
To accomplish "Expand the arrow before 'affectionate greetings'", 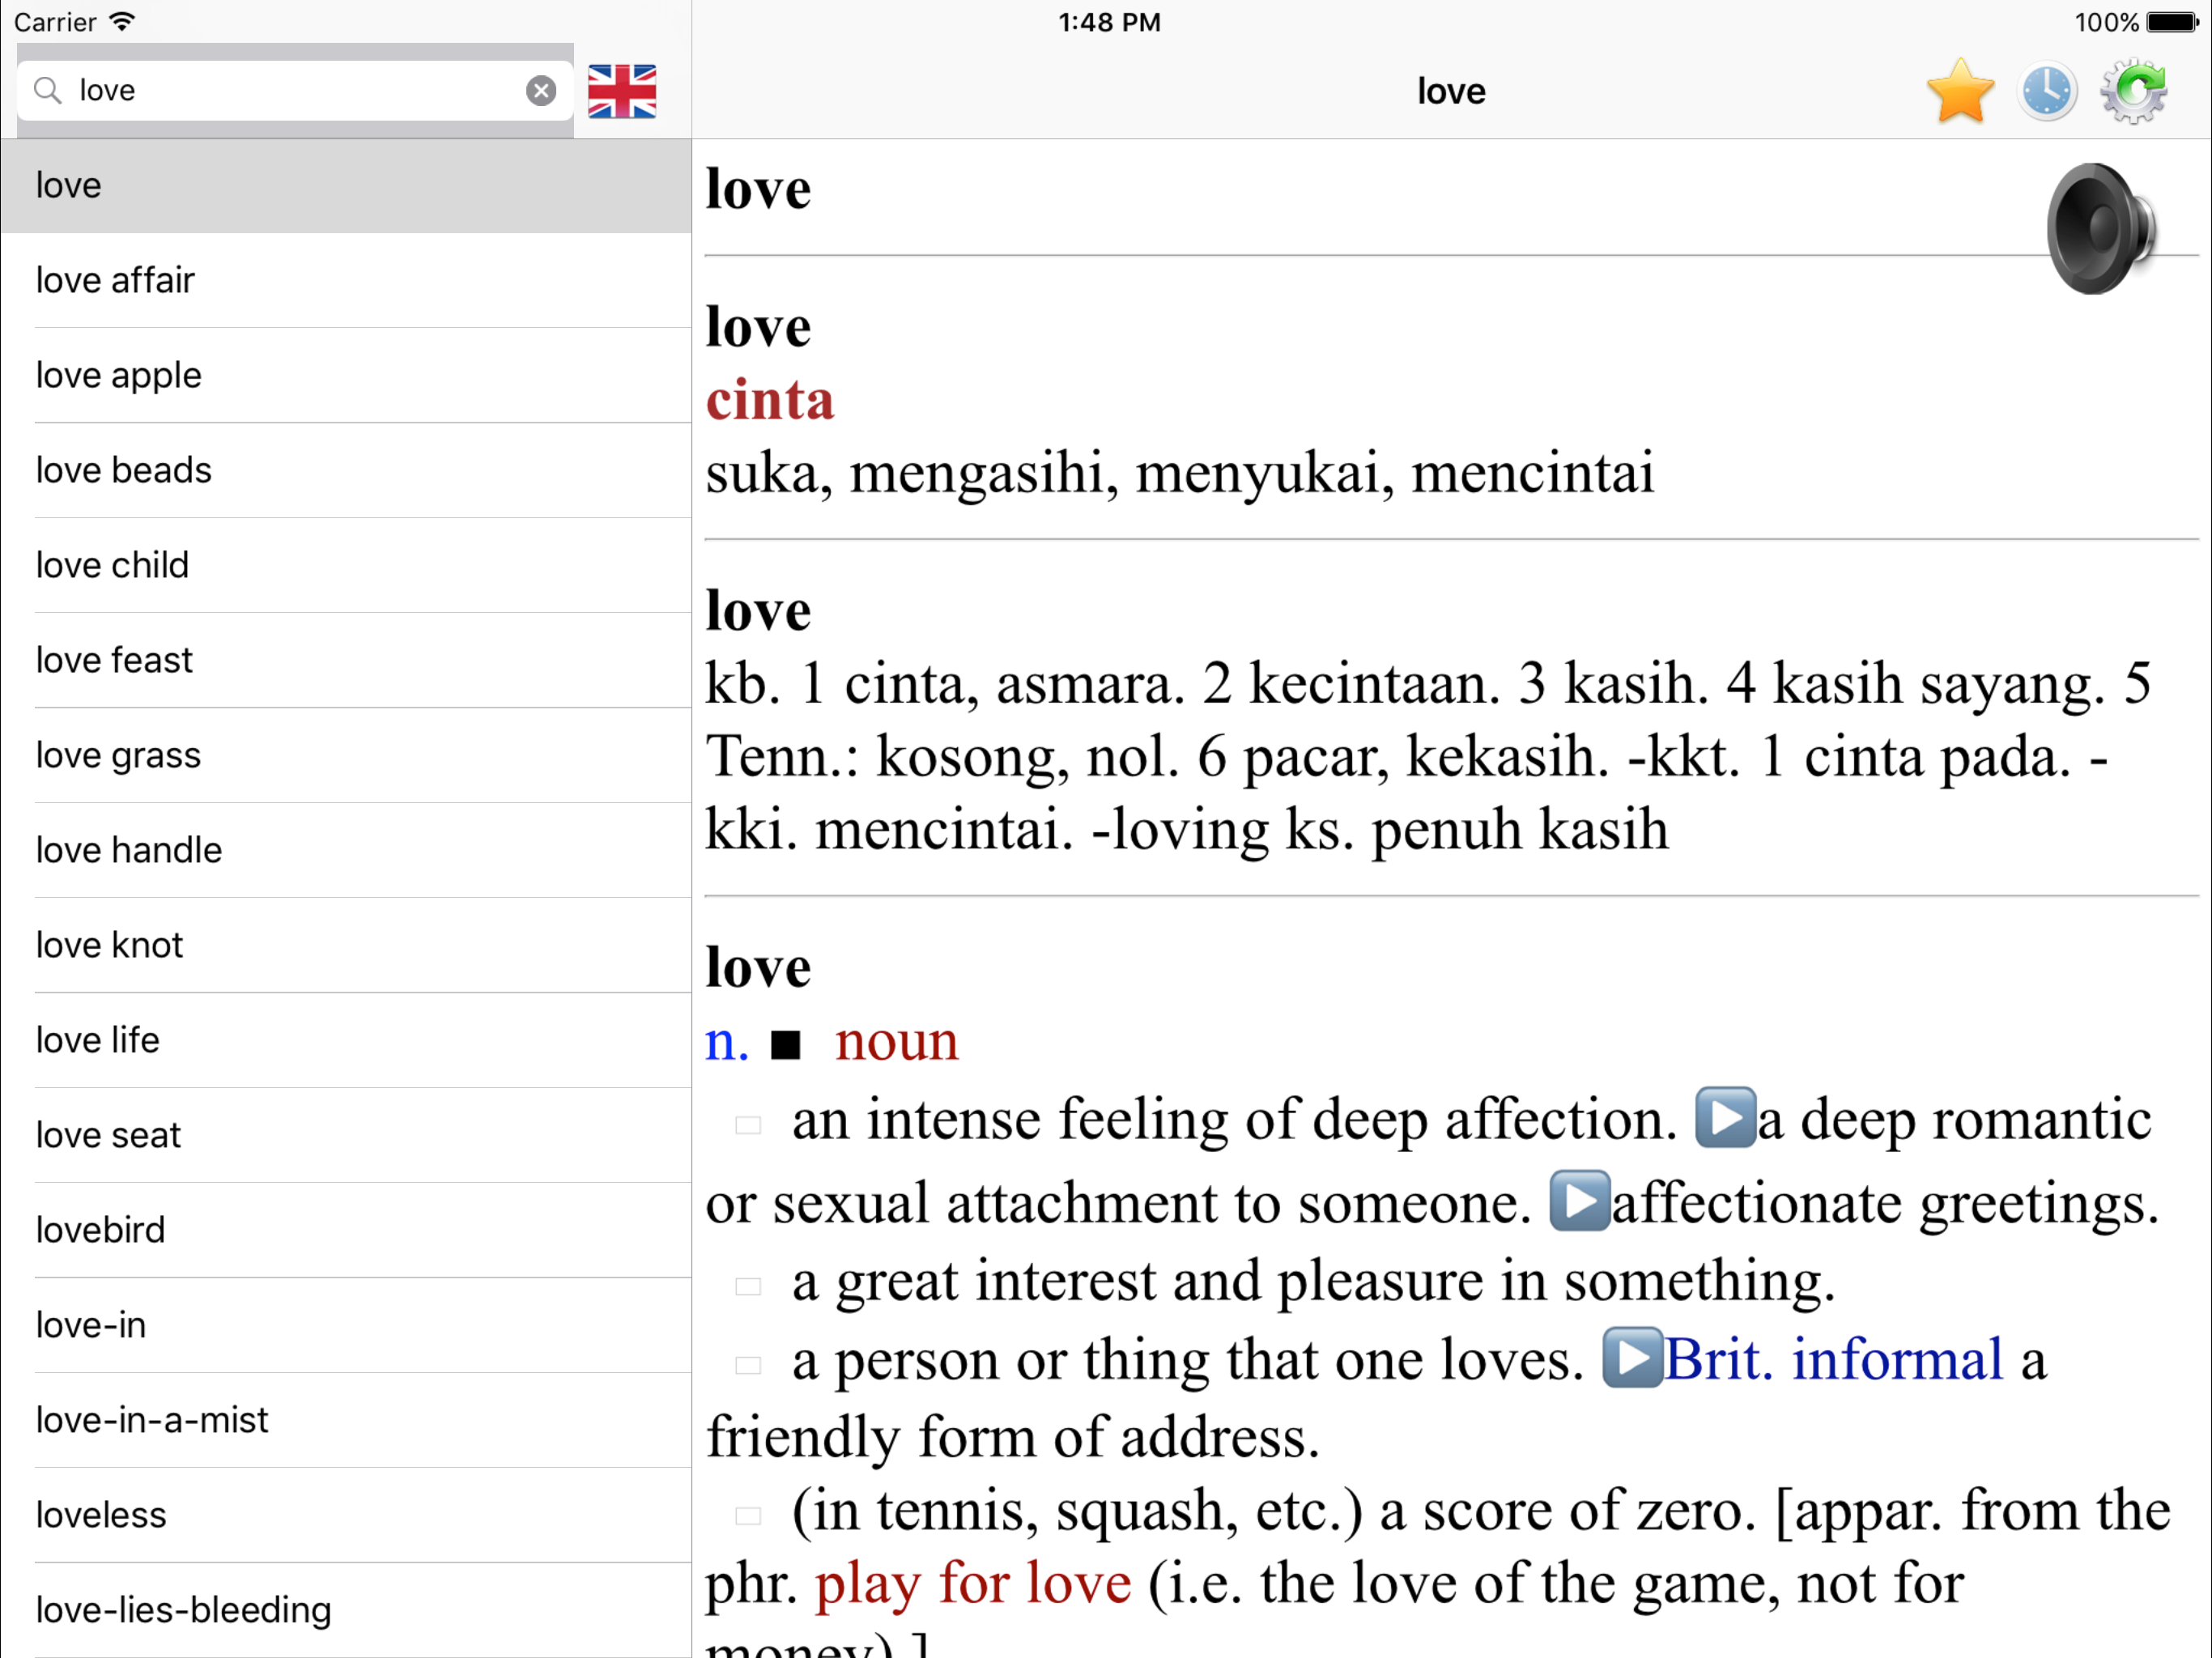I will click(x=1579, y=1201).
